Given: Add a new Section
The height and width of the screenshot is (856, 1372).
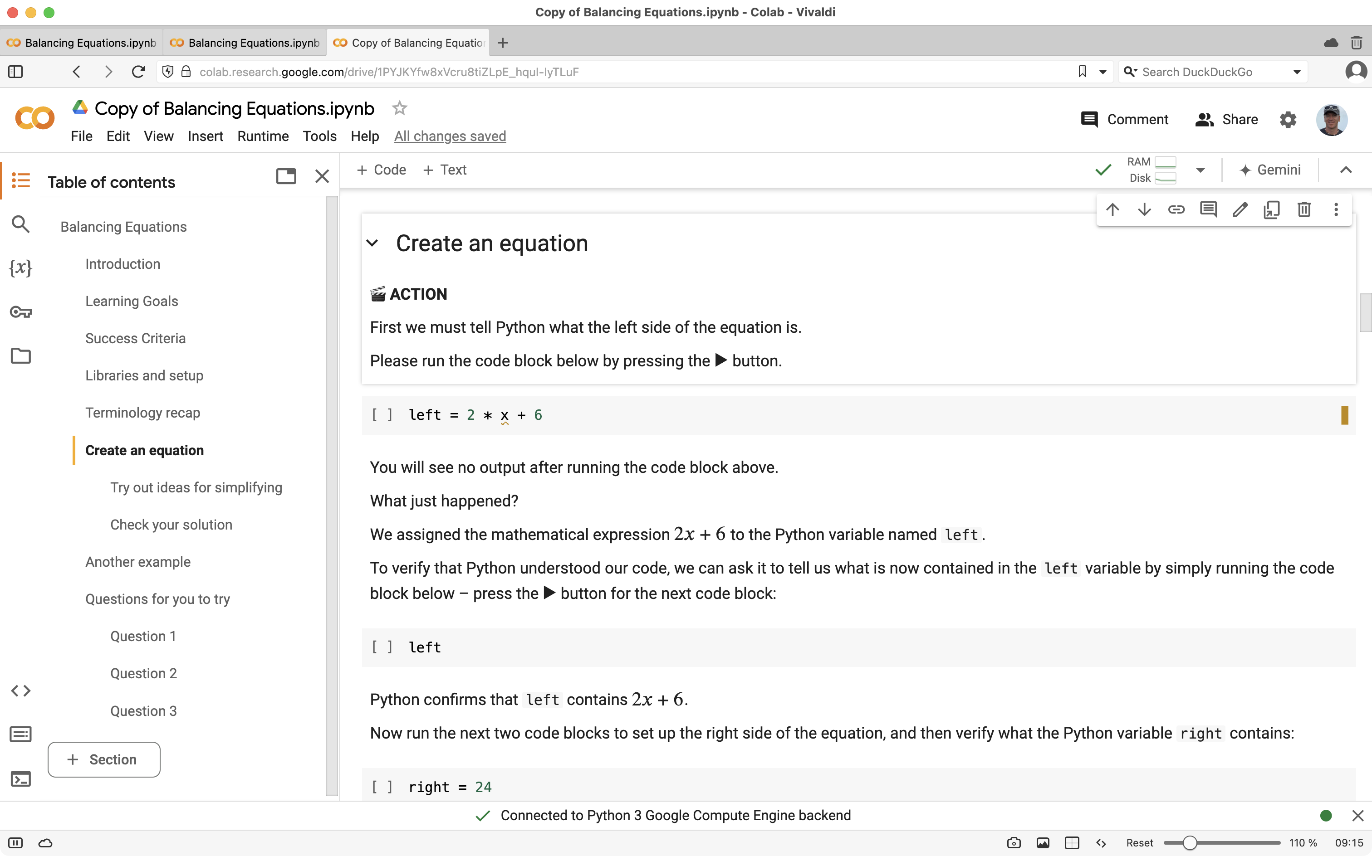Looking at the screenshot, I should click(103, 760).
